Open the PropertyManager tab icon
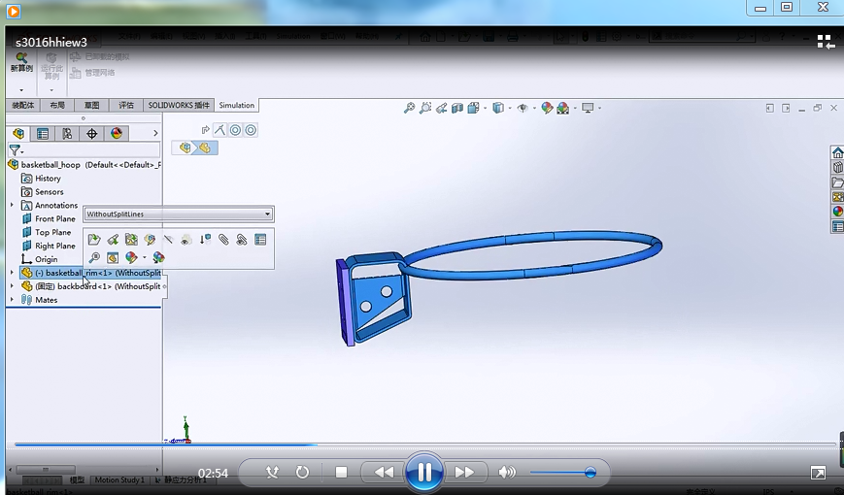This screenshot has height=495, width=844. coord(43,134)
